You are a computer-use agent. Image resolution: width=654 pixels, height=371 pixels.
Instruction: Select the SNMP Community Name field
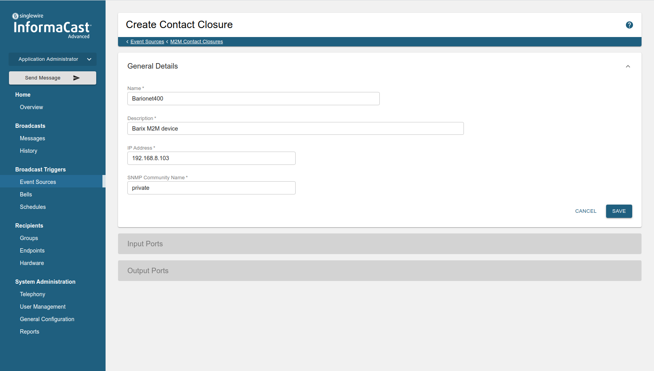[x=211, y=188]
